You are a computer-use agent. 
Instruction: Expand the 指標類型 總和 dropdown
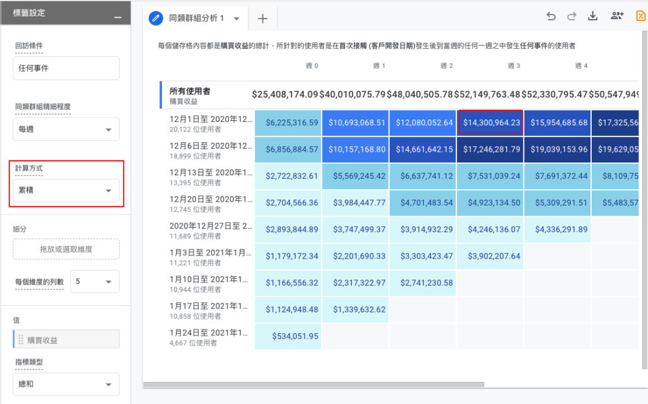66,384
